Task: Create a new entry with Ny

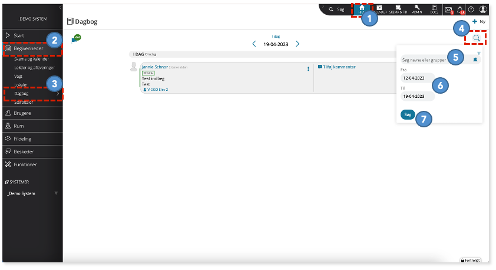Action: [479, 22]
